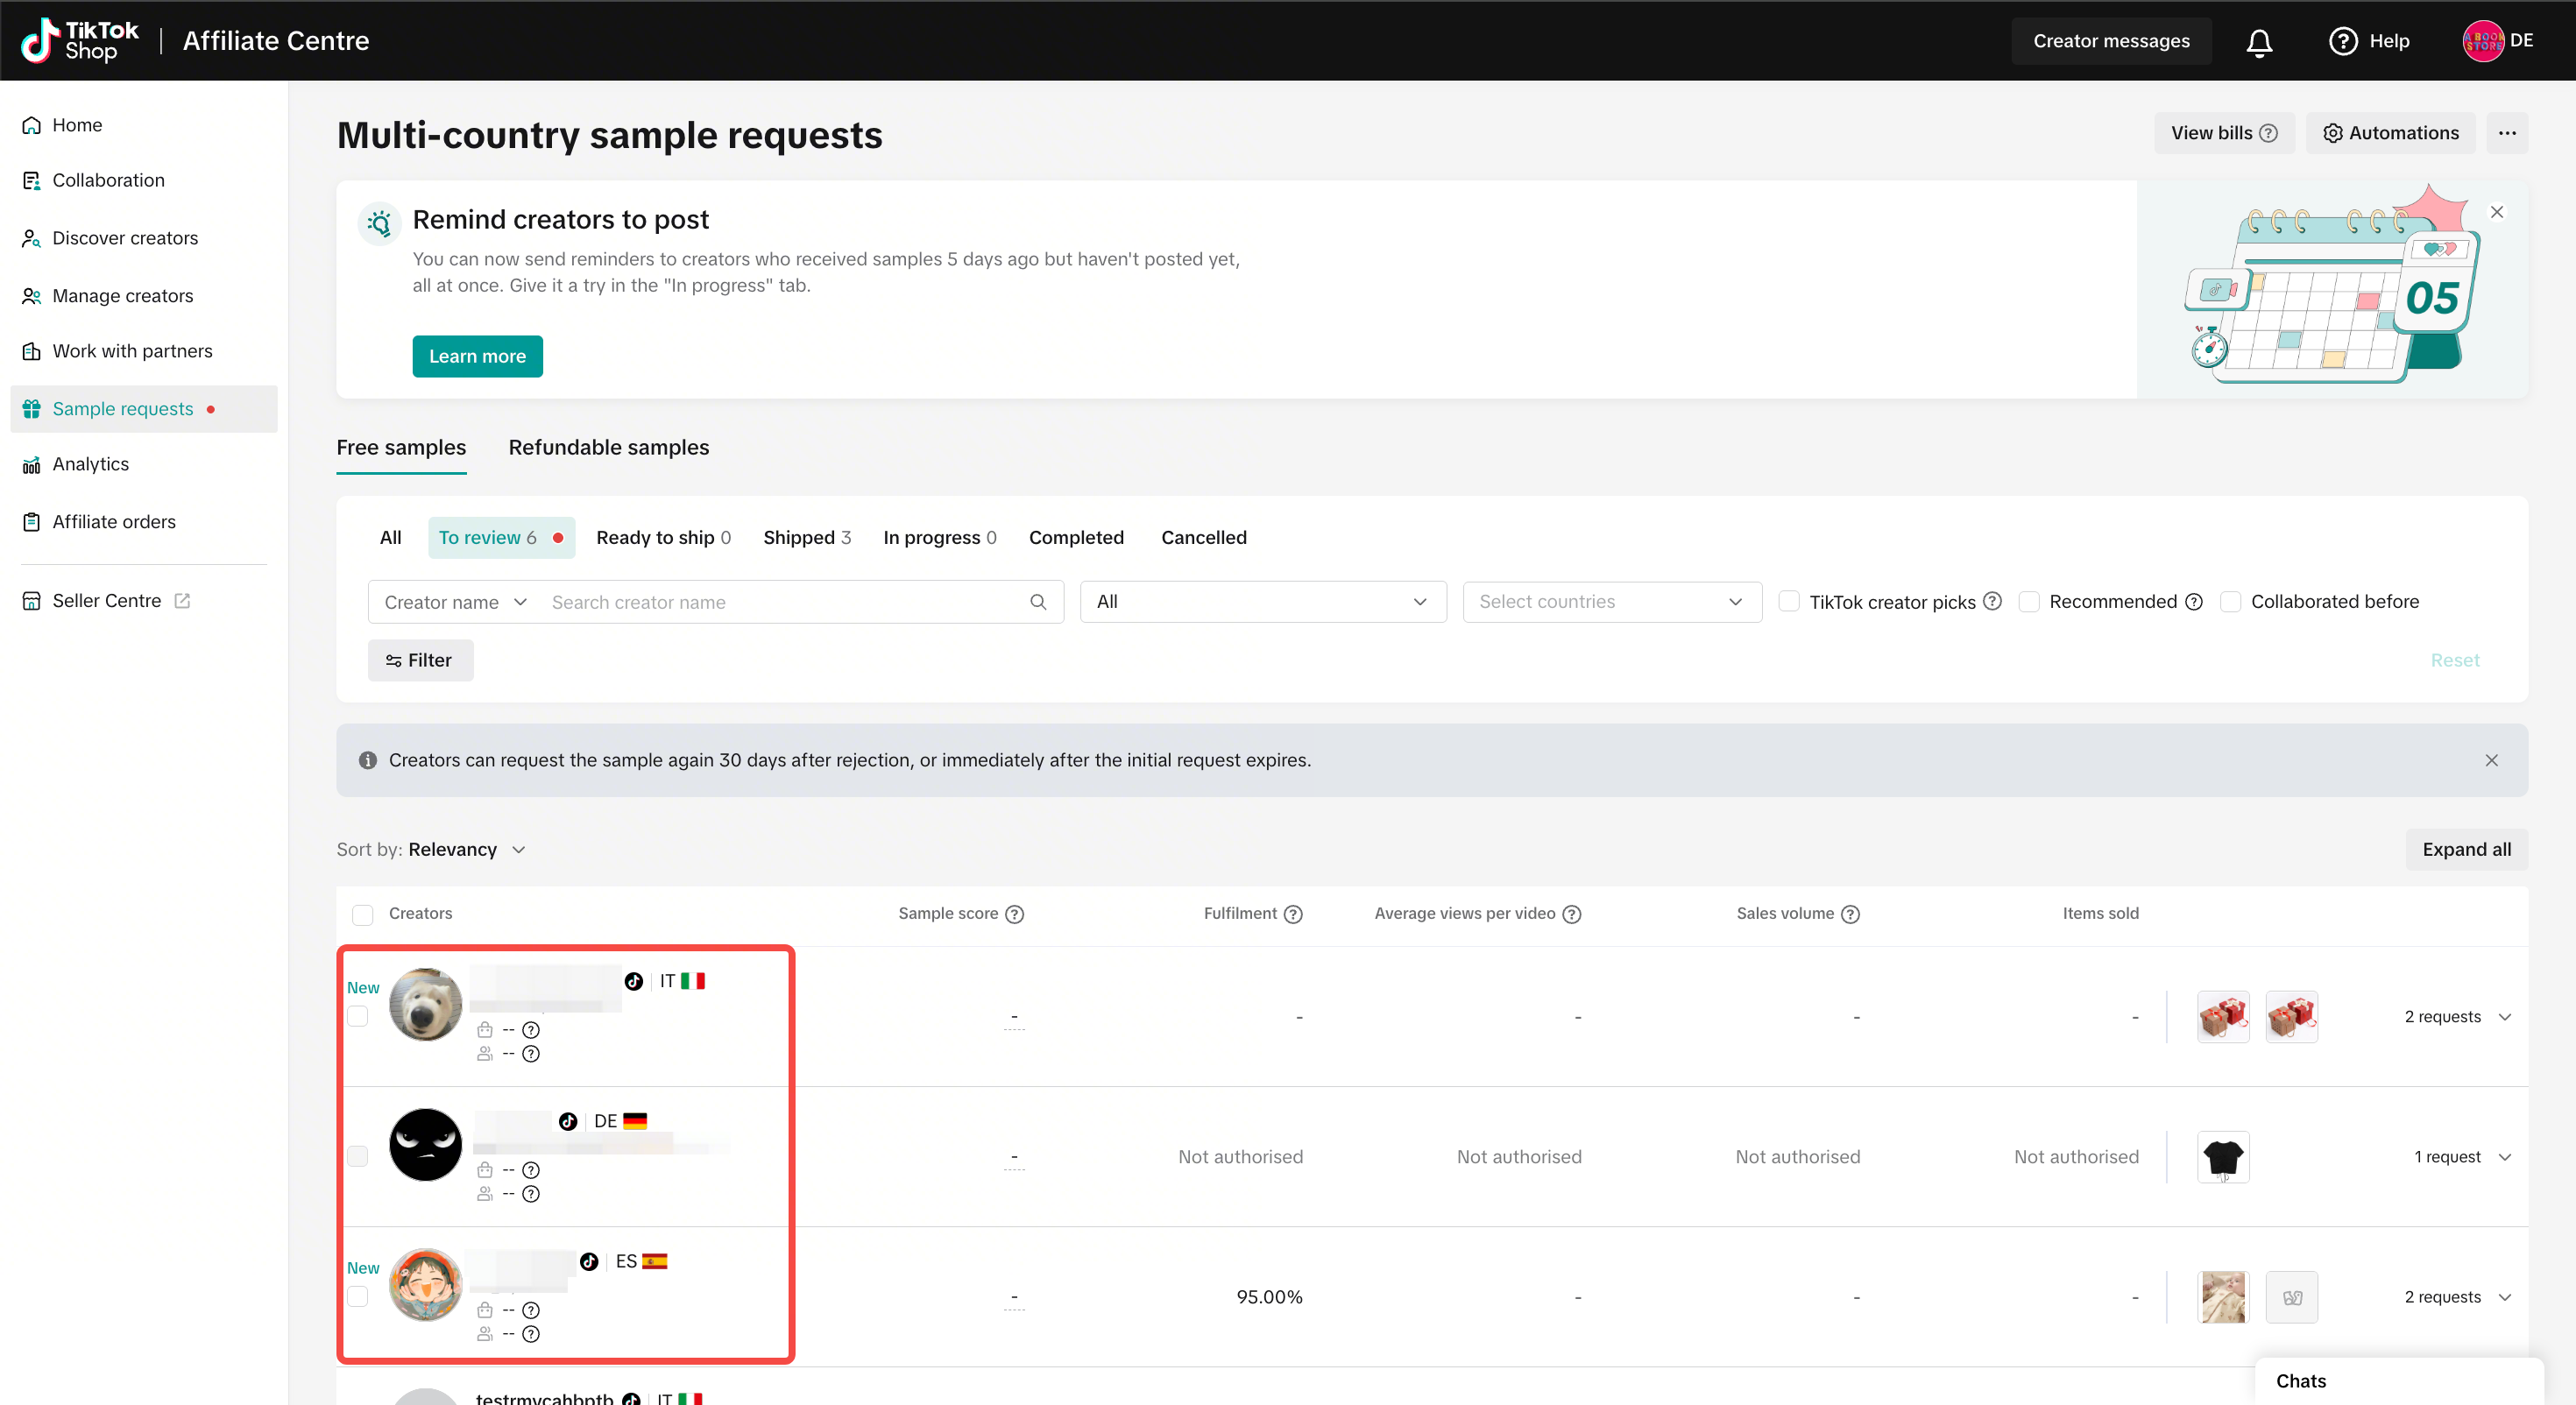This screenshot has width=2576, height=1405.
Task: Tick the Recommended checkbox
Action: pyautogui.click(x=2029, y=601)
